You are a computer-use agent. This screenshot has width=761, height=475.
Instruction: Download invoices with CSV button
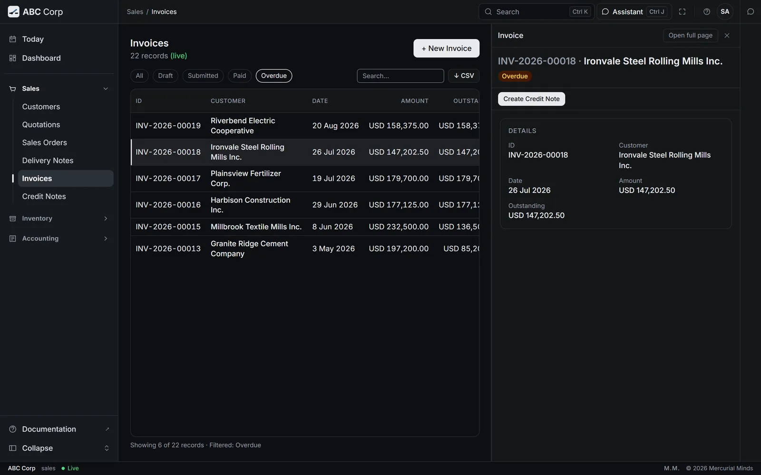[x=464, y=76]
